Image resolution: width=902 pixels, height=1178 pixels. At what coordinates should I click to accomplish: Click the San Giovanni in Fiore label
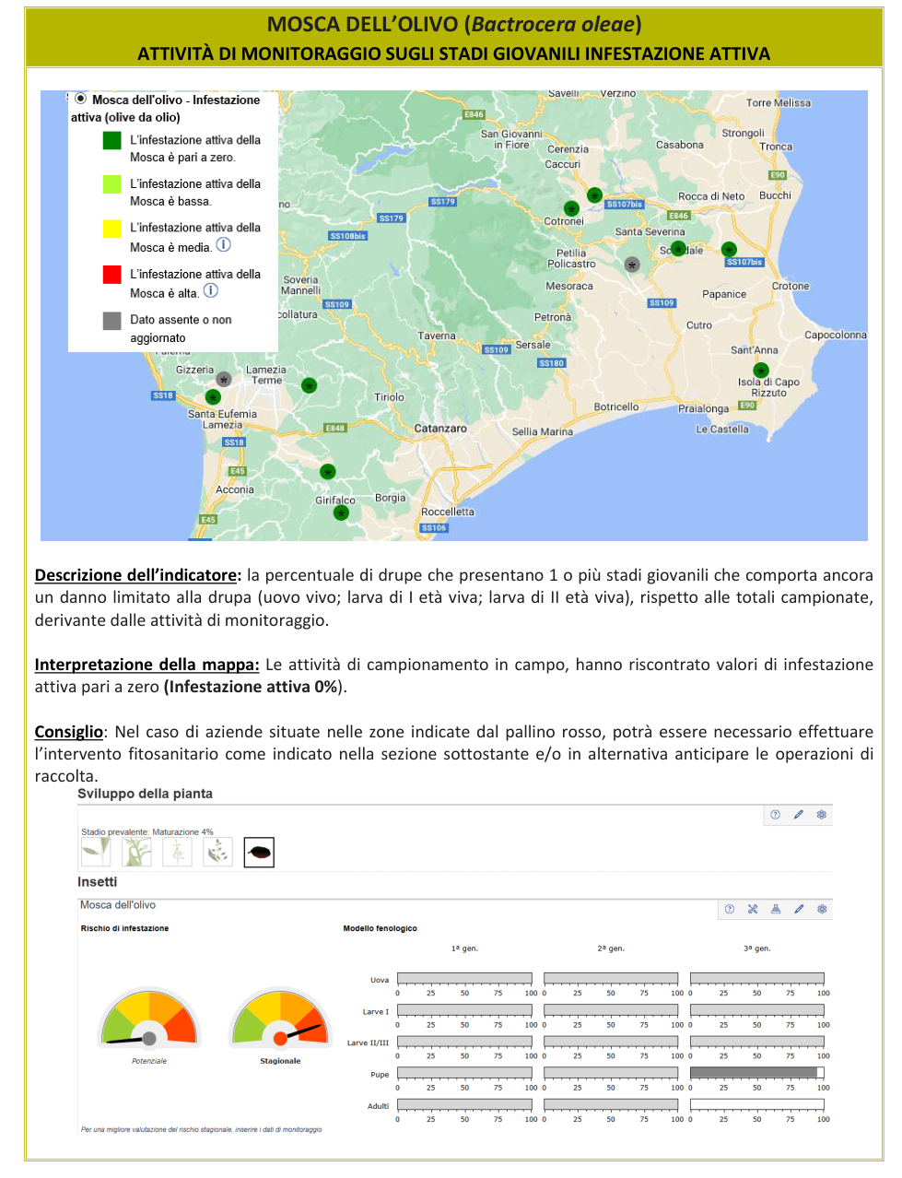click(511, 139)
